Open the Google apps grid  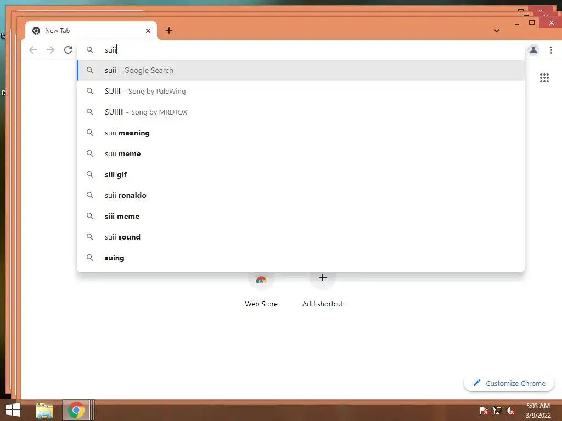click(544, 78)
